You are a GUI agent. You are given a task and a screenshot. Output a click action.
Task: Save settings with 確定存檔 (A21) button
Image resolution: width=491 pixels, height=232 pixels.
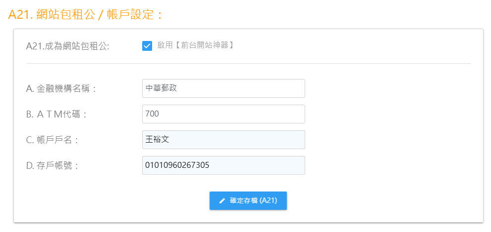pyautogui.click(x=248, y=200)
